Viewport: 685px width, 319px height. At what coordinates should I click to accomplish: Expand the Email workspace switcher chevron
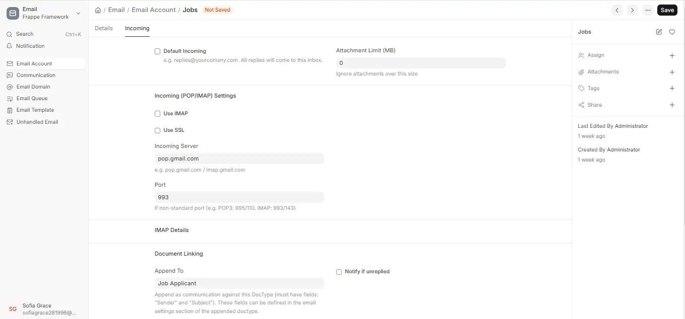78,13
